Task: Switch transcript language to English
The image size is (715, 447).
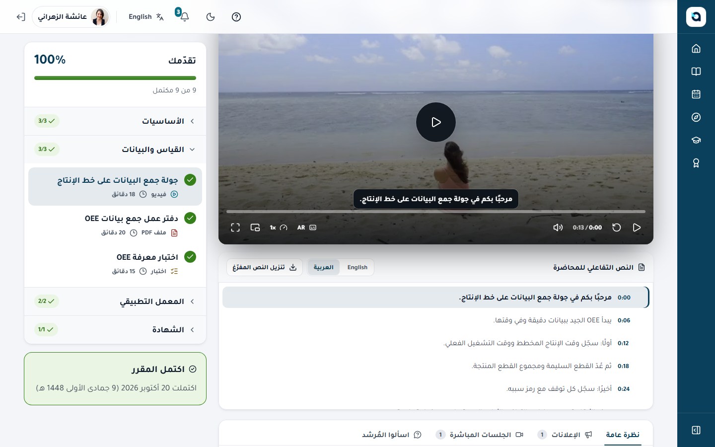Action: tap(357, 267)
